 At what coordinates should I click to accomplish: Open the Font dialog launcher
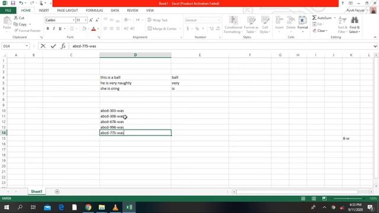[x=99, y=37]
